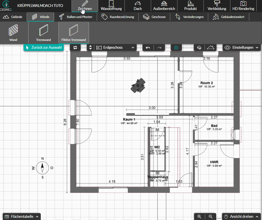
Task: Select the Wand brick wall tool
Action: [x=13, y=33]
